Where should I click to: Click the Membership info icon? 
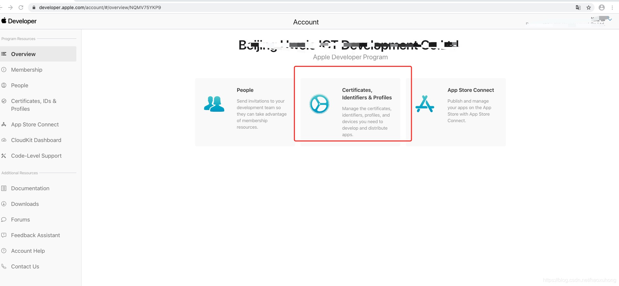(x=4, y=69)
